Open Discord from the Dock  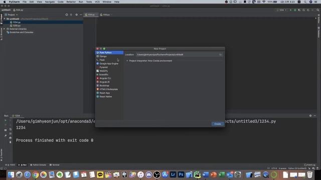[148, 174]
